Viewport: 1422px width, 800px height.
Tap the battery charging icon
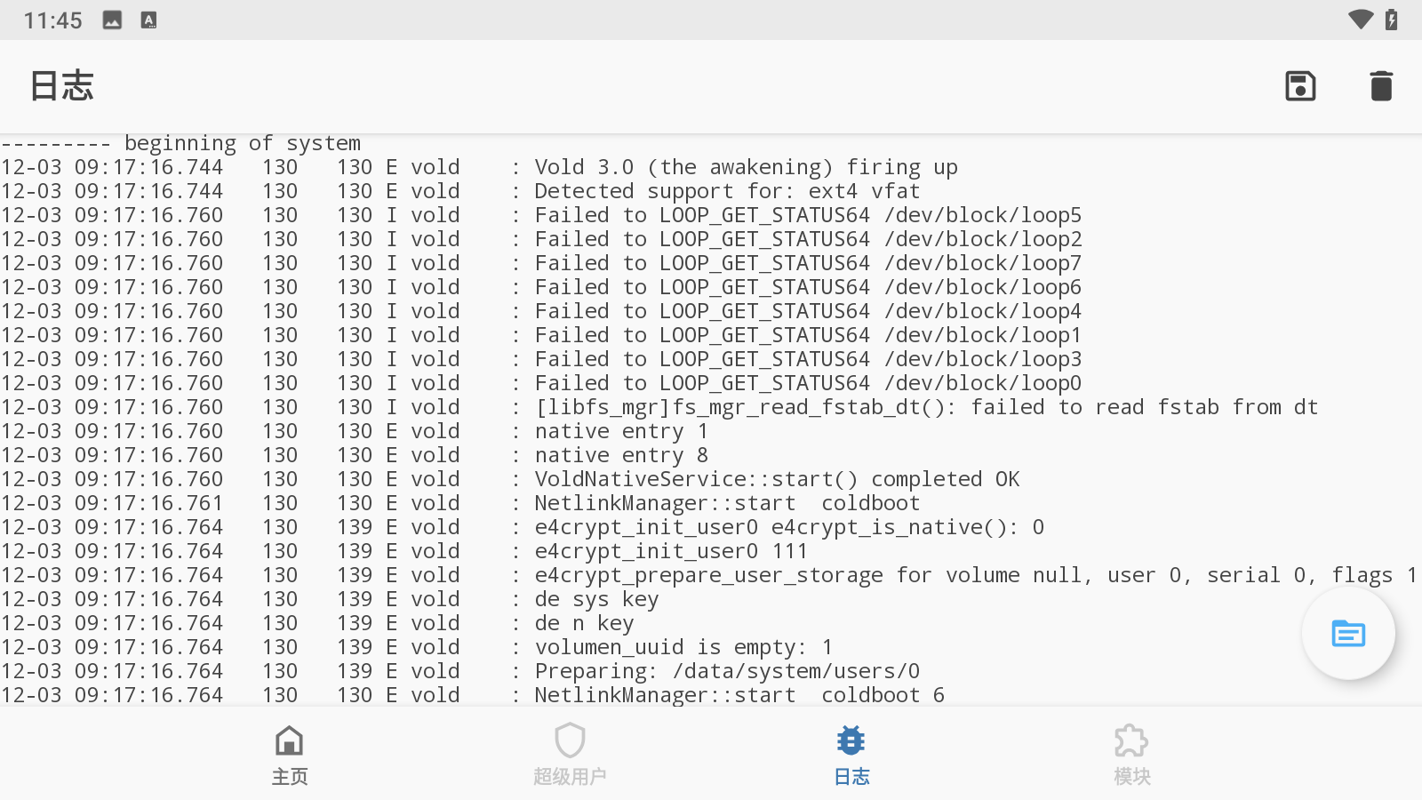1392,20
